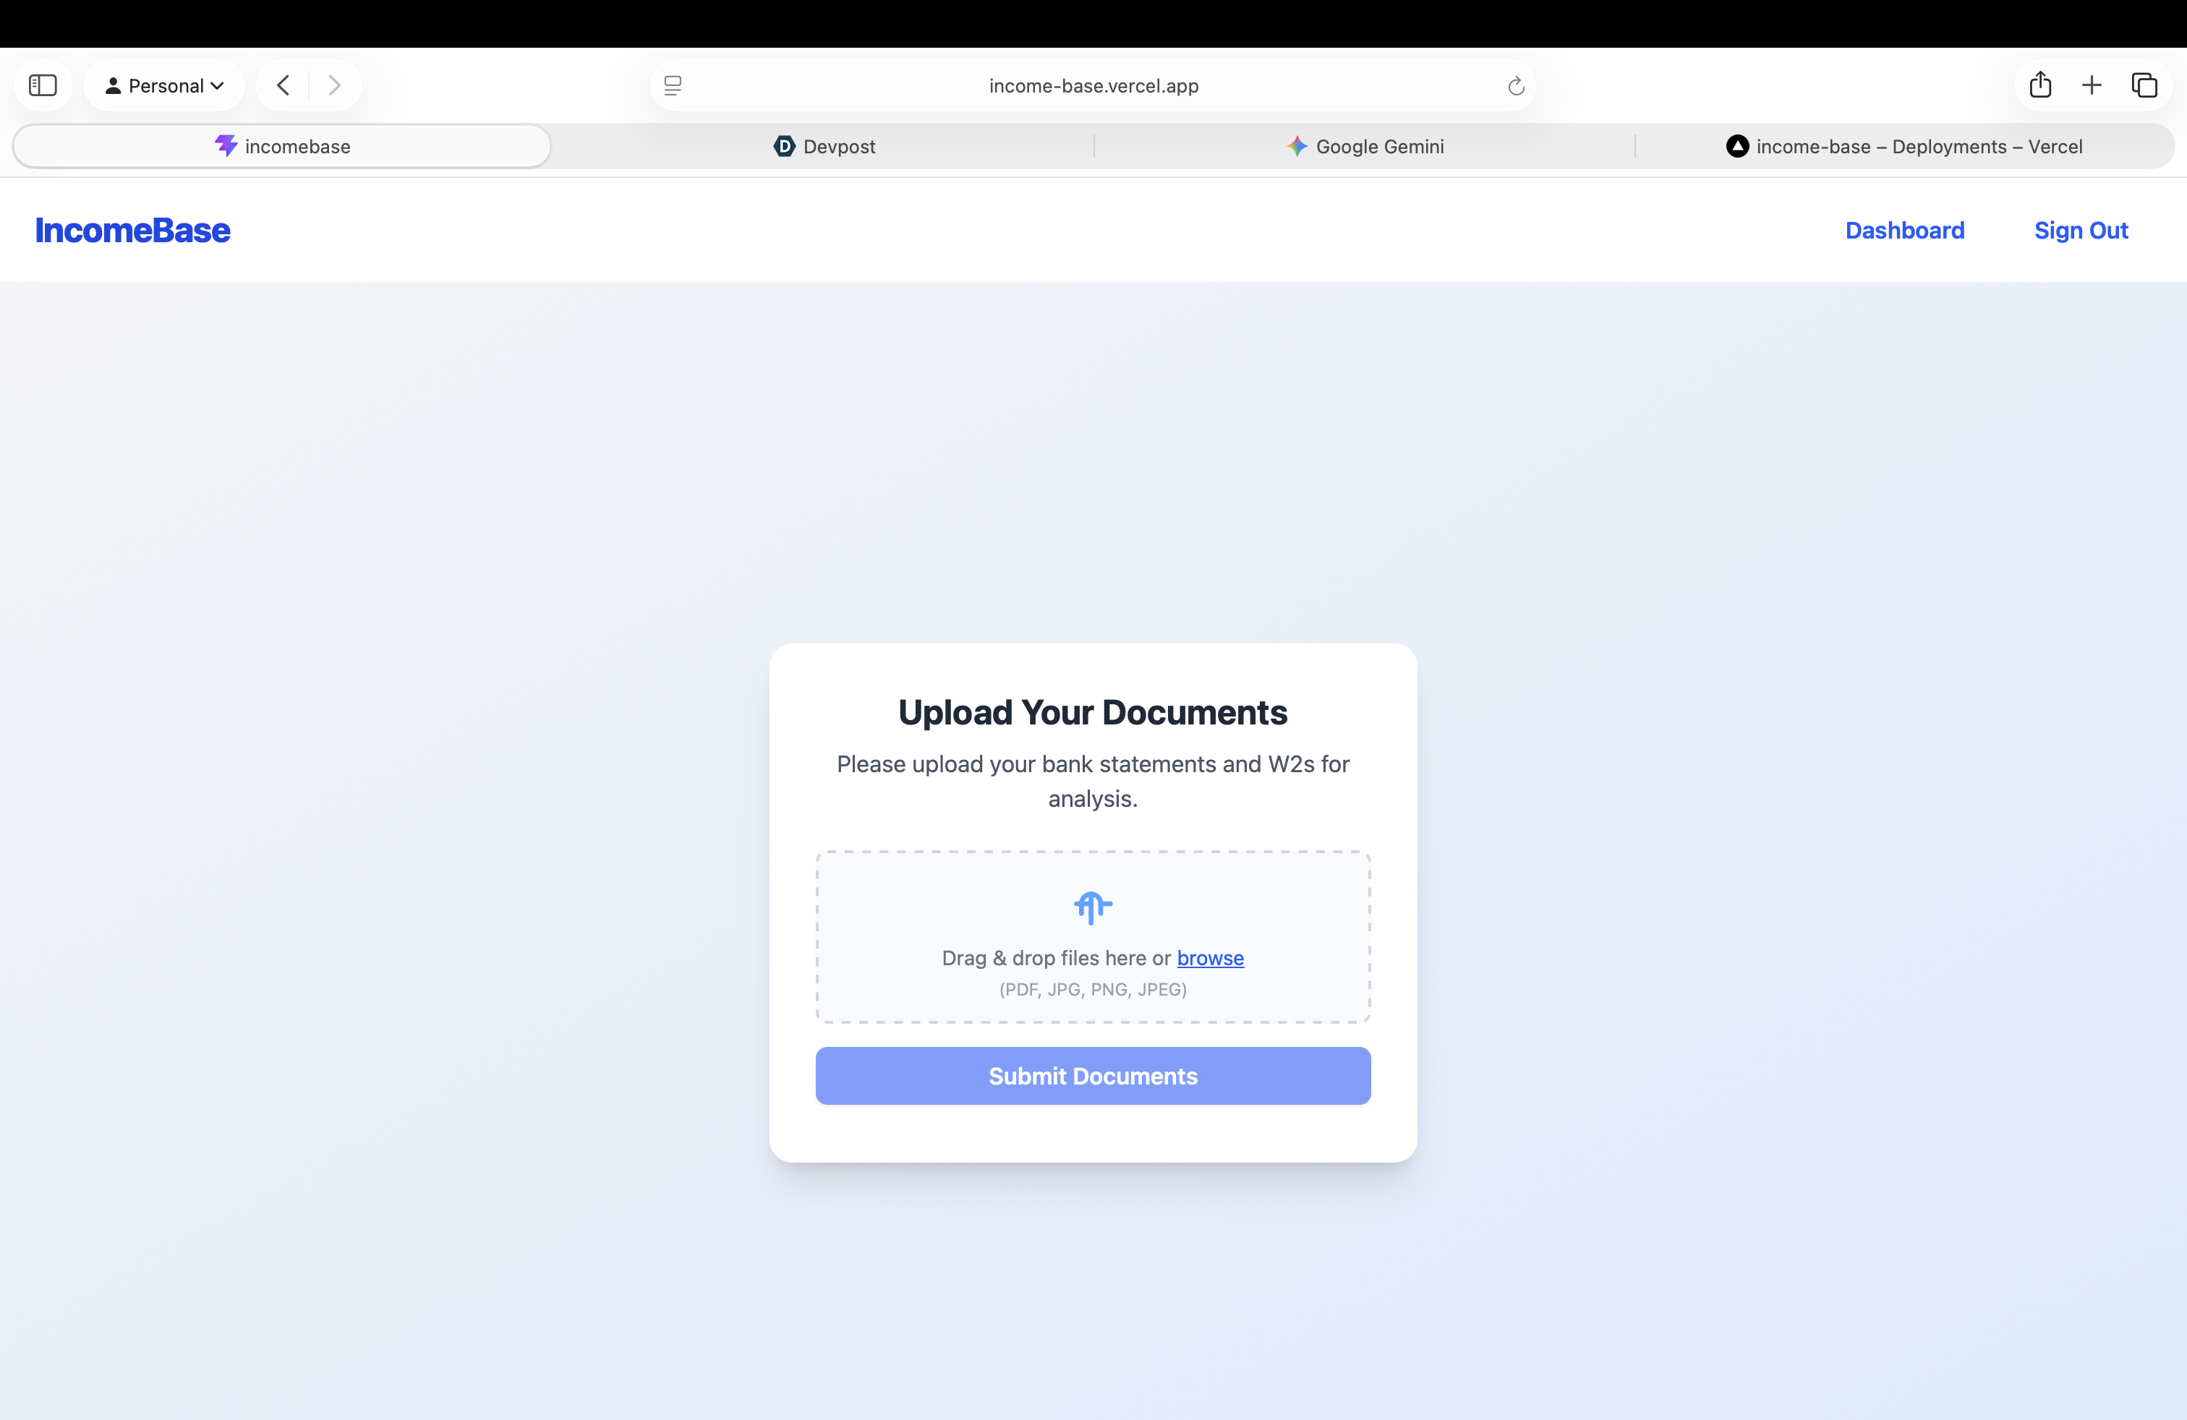
Task: Open the income-base Deployments Vercel tab
Action: 1904,146
